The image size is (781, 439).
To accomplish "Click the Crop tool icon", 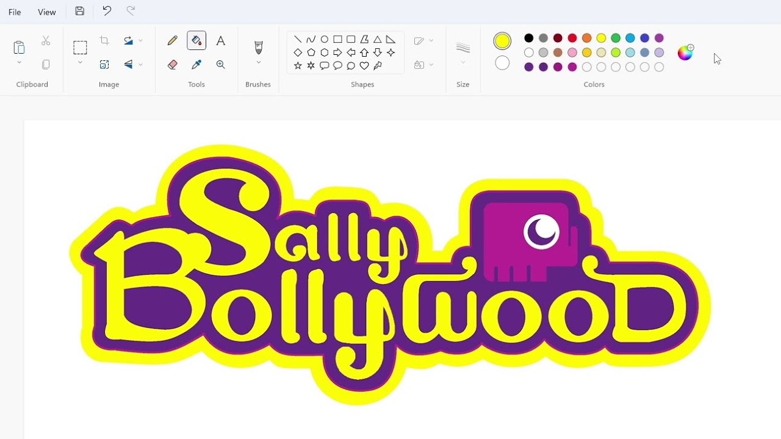I will [x=104, y=41].
